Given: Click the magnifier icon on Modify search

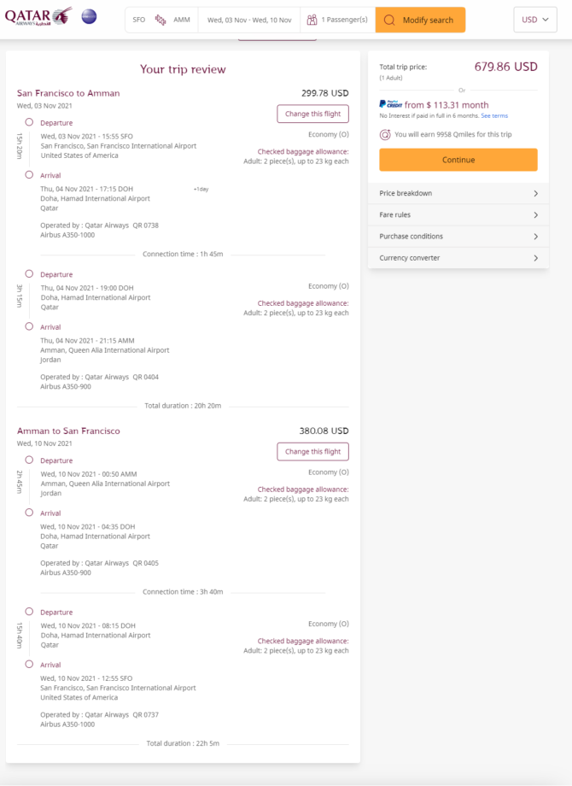Looking at the screenshot, I should pyautogui.click(x=389, y=20).
